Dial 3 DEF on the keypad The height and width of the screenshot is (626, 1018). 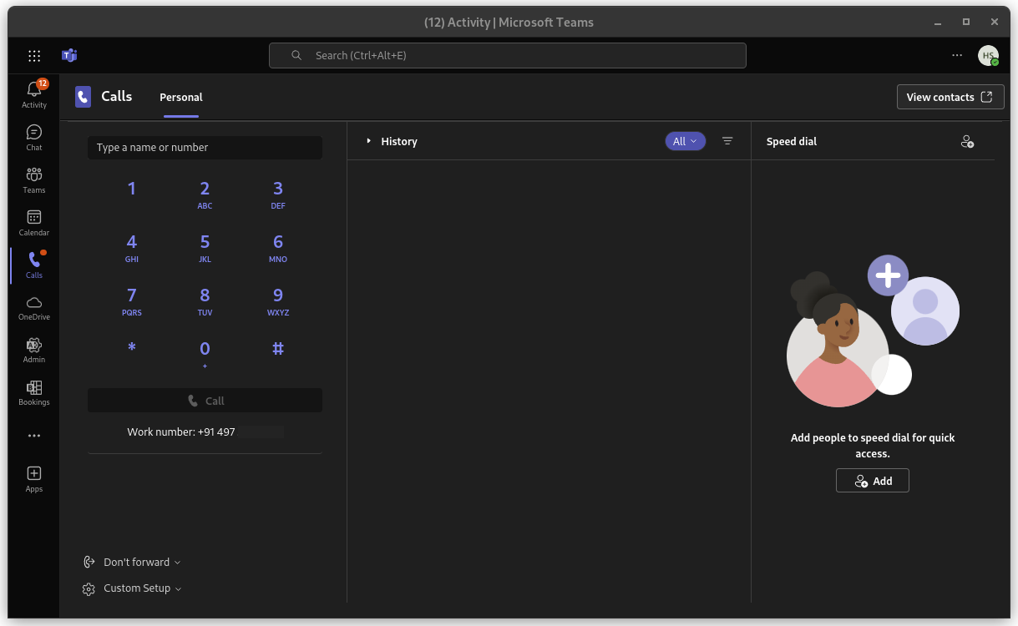coord(278,194)
